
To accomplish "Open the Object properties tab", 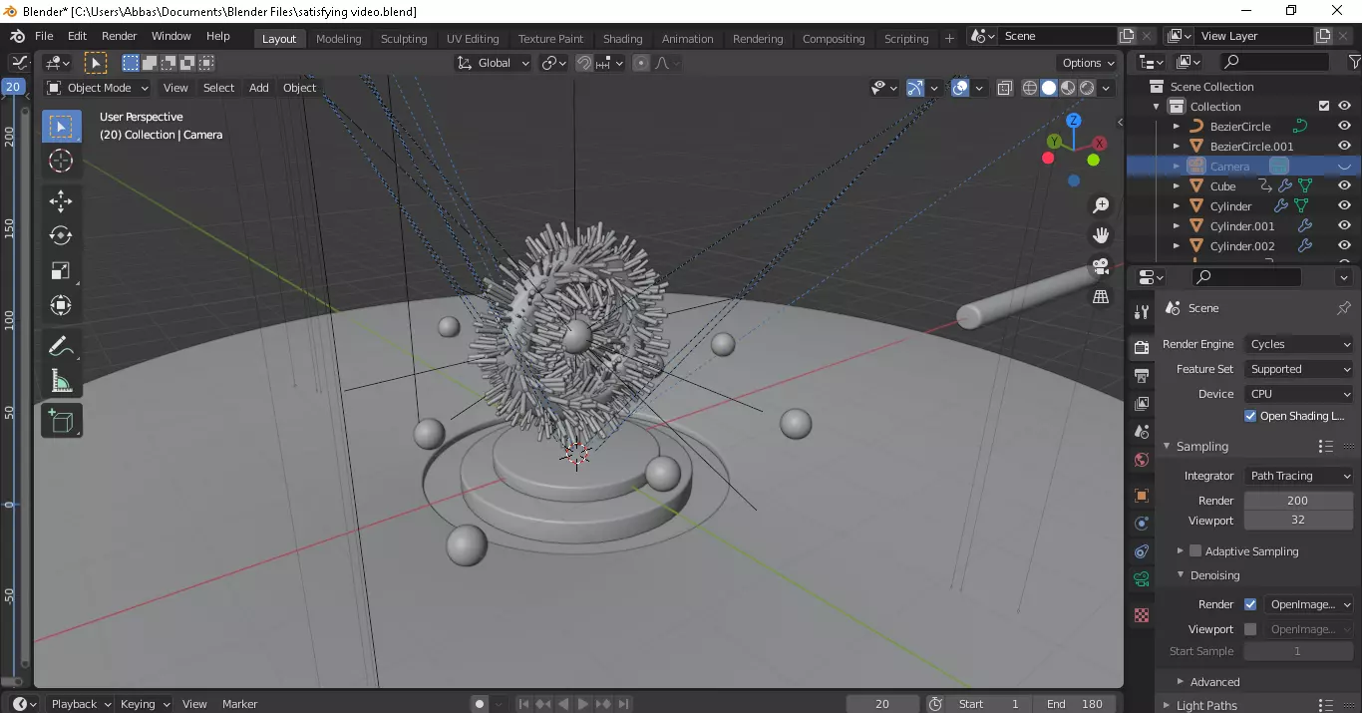I will coord(1142,495).
